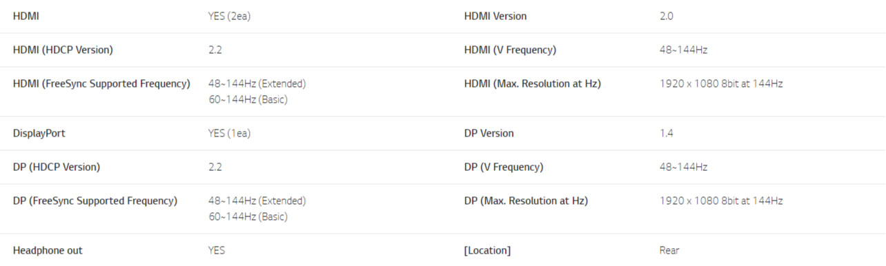Screen dimensions: 886x266
Task: Click the Headphone out label
Action: pyautogui.click(x=48, y=250)
